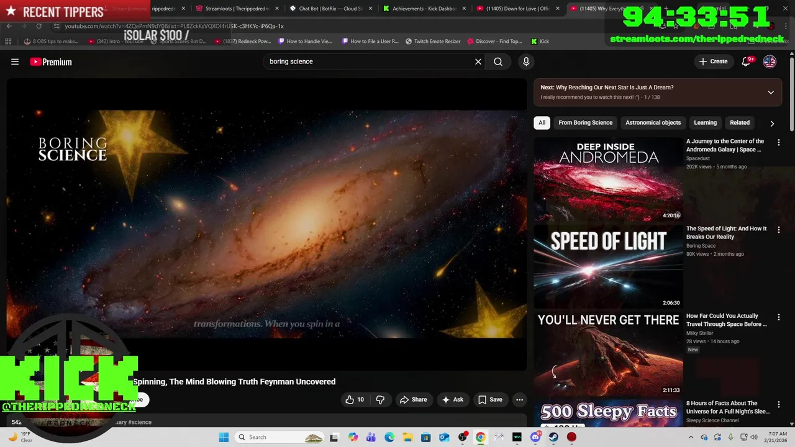Clear the search box with the X
Image resolution: width=795 pixels, height=447 pixels.
pyautogui.click(x=478, y=61)
